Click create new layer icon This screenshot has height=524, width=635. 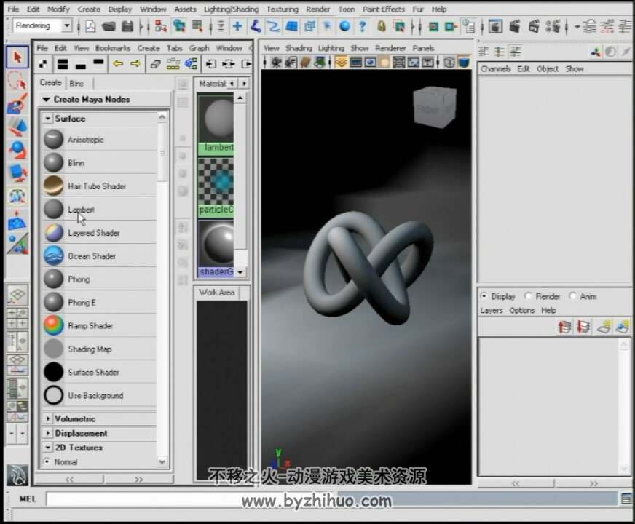click(604, 327)
